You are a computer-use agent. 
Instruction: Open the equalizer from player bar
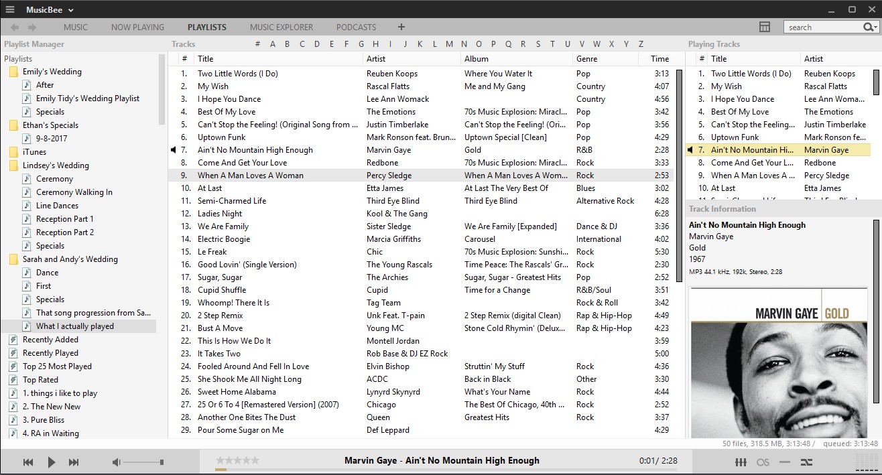click(x=741, y=462)
